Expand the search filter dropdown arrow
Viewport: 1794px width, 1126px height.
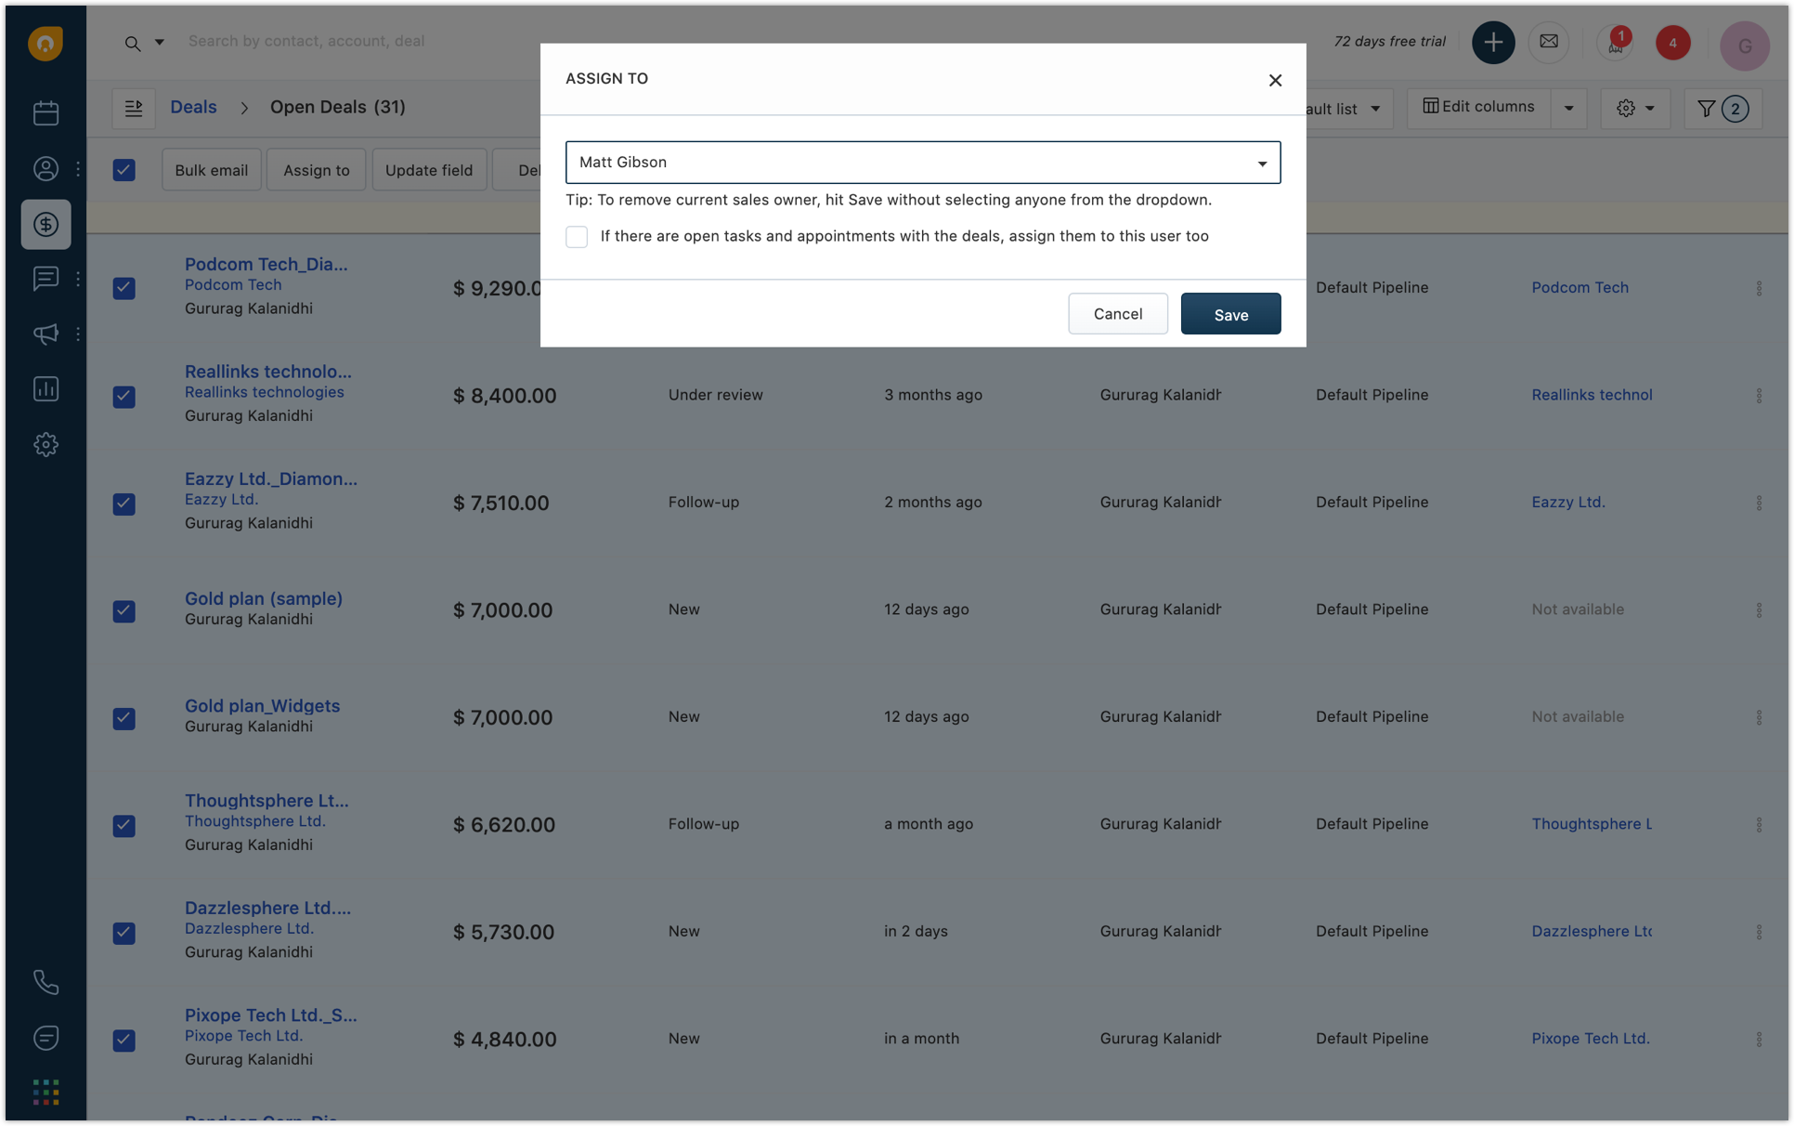[160, 42]
